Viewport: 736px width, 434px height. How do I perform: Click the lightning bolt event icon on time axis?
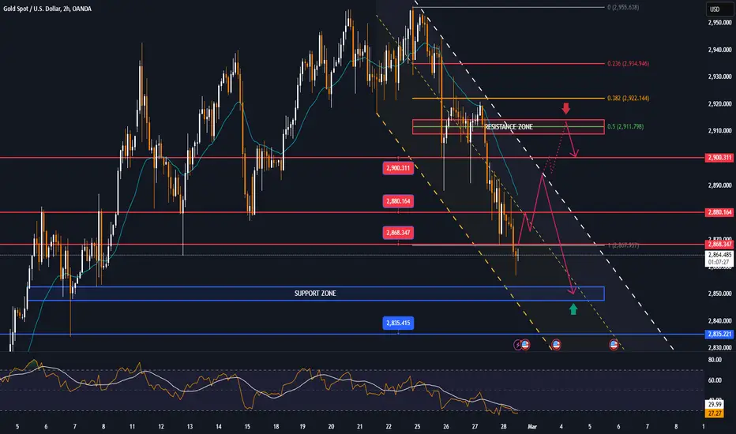pos(518,345)
